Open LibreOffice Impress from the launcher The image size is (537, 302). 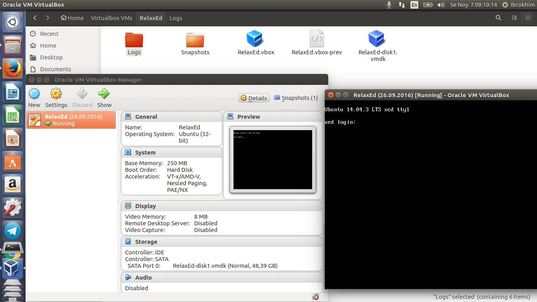[13, 138]
